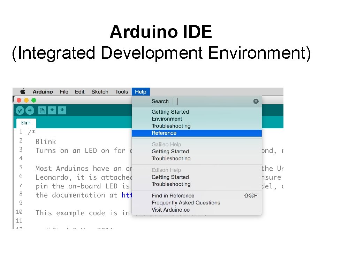Select the Blink sketch tab

click(x=26, y=123)
